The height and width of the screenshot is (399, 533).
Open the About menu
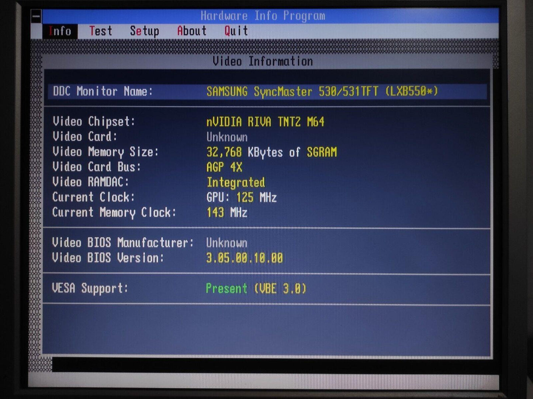click(x=191, y=31)
